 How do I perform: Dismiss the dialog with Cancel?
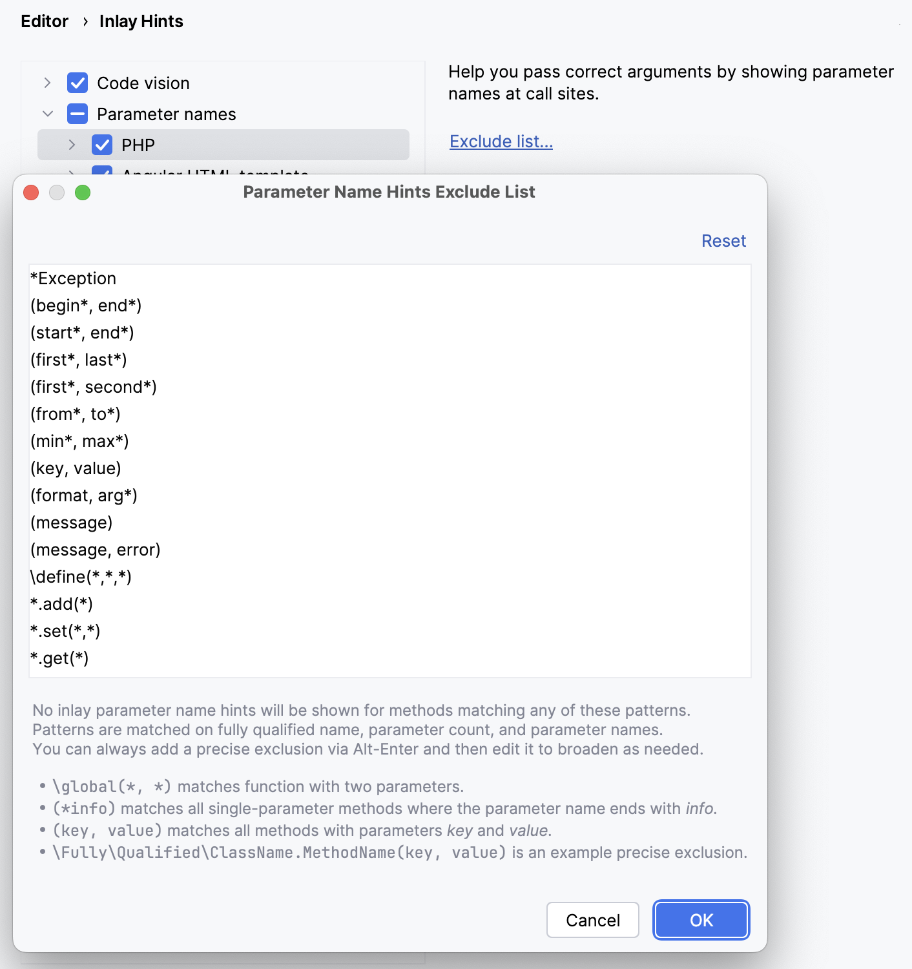[x=592, y=920]
